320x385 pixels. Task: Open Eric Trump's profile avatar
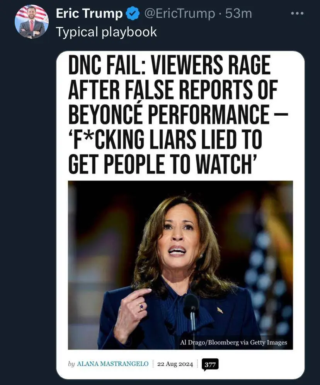point(32,21)
